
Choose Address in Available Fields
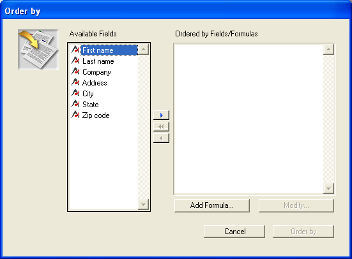pyautogui.click(x=95, y=83)
